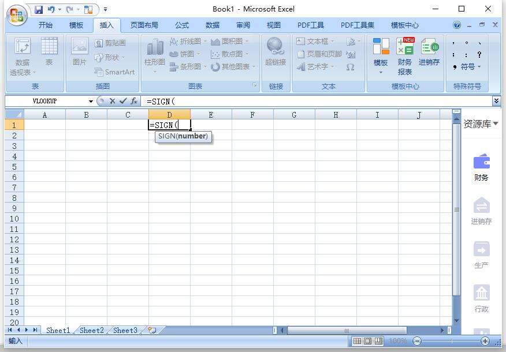Open the 面积图 area chart menu
Viewport: 506px width, 352px height.
point(229,42)
